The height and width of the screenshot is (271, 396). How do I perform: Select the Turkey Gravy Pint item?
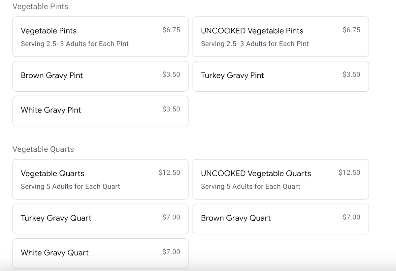click(280, 76)
